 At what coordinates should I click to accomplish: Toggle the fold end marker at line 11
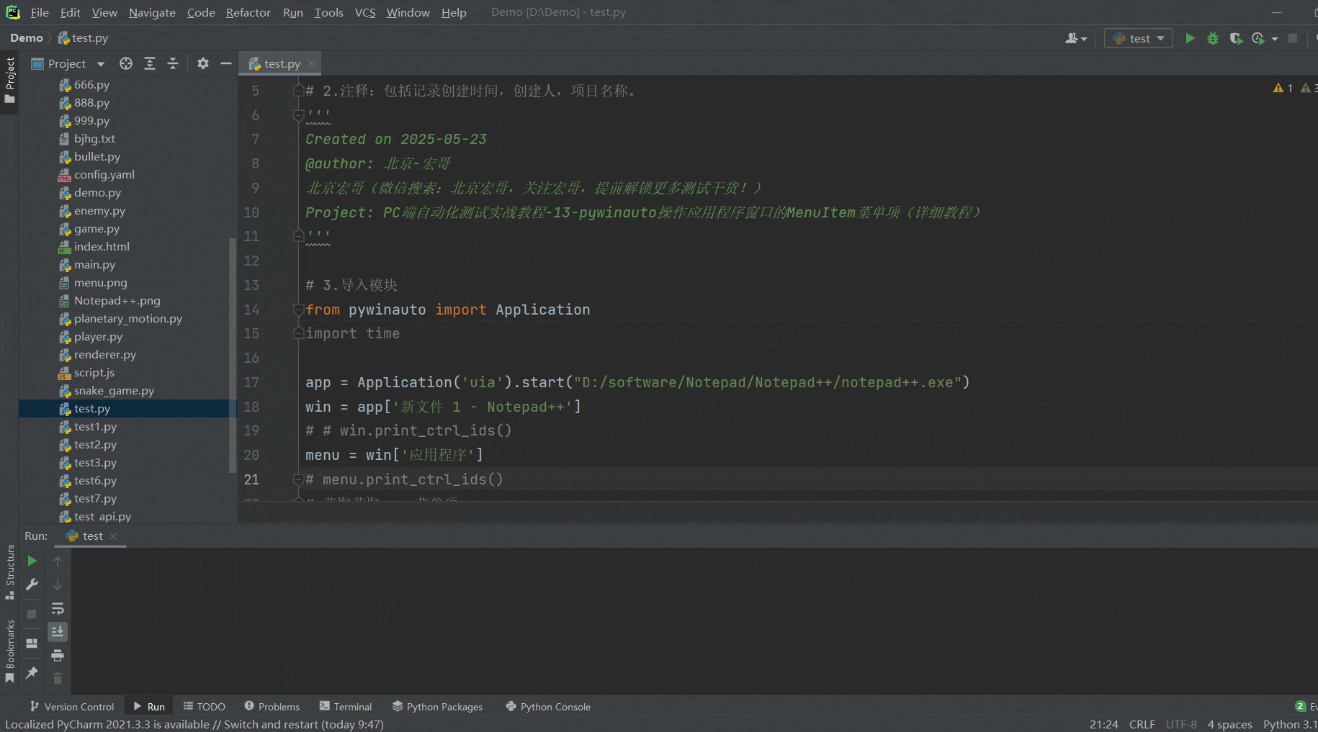[x=298, y=236]
